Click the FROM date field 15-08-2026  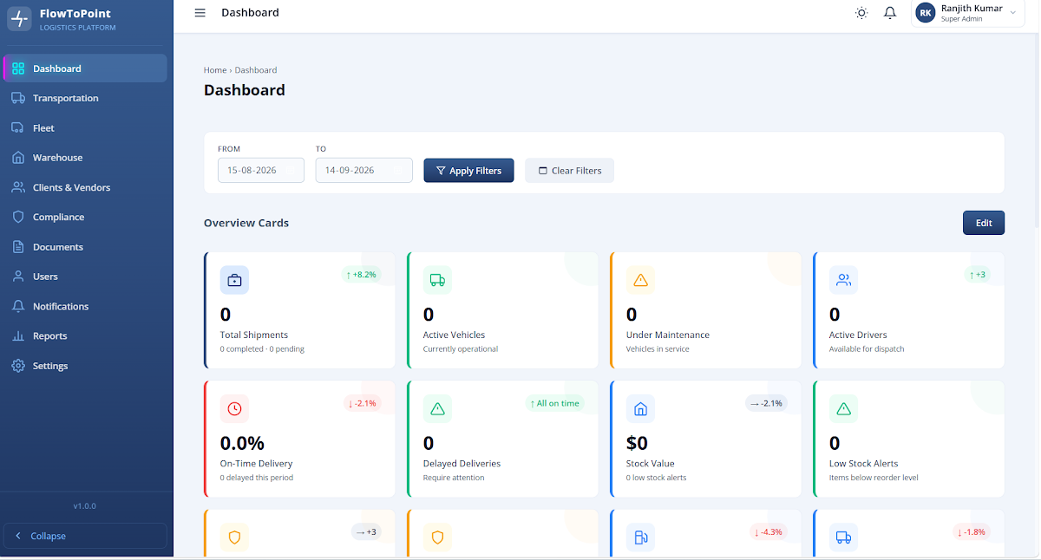point(260,170)
